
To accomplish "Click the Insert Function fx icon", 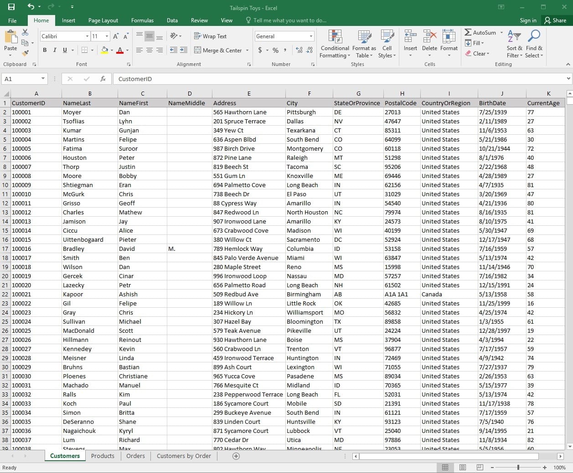I will click(x=103, y=79).
